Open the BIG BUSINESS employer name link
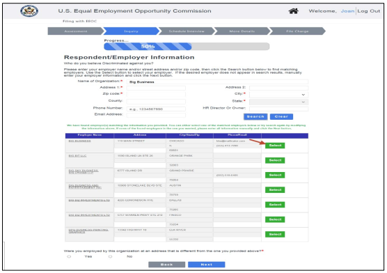 [x=79, y=141]
